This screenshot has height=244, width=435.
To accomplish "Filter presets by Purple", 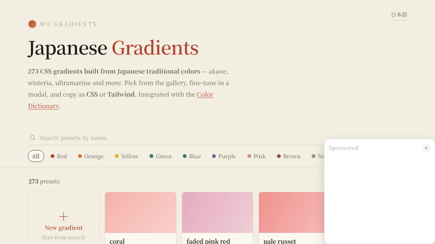I will tap(224, 156).
